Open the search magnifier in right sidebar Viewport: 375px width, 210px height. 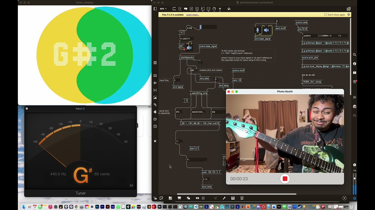pos(354,55)
